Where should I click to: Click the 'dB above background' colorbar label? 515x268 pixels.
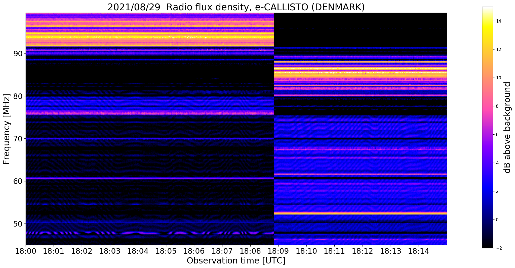[x=507, y=128]
